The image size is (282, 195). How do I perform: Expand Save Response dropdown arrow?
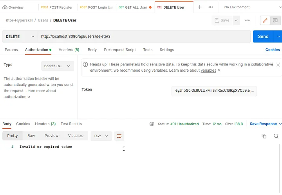(280, 124)
